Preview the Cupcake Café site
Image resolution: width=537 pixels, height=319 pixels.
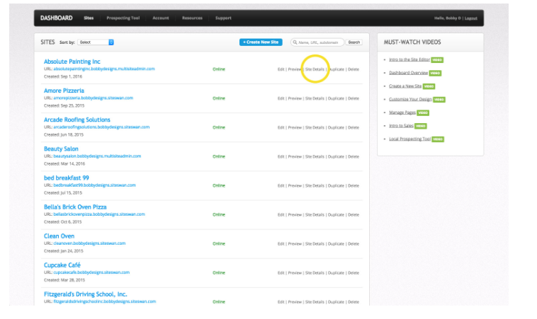point(295,273)
